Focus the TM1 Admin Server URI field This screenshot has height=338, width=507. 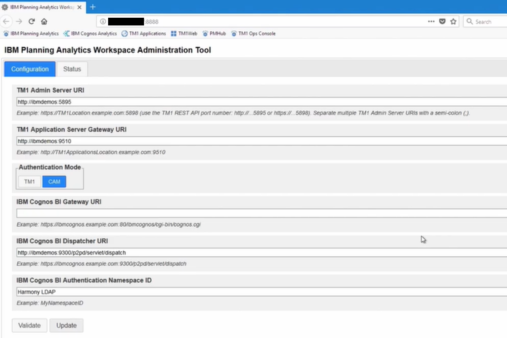click(262, 102)
